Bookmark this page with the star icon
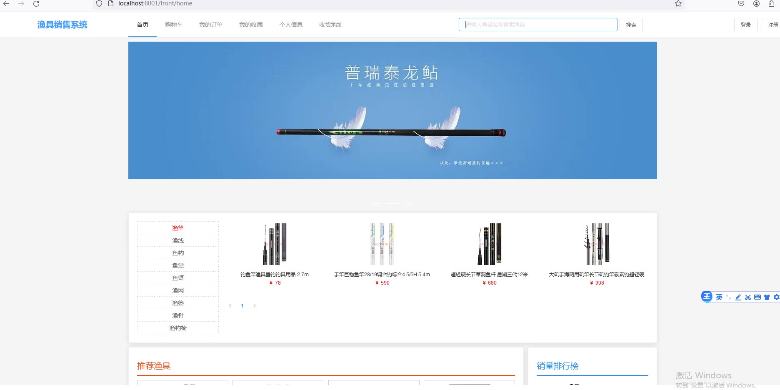780x390 pixels. point(678,4)
